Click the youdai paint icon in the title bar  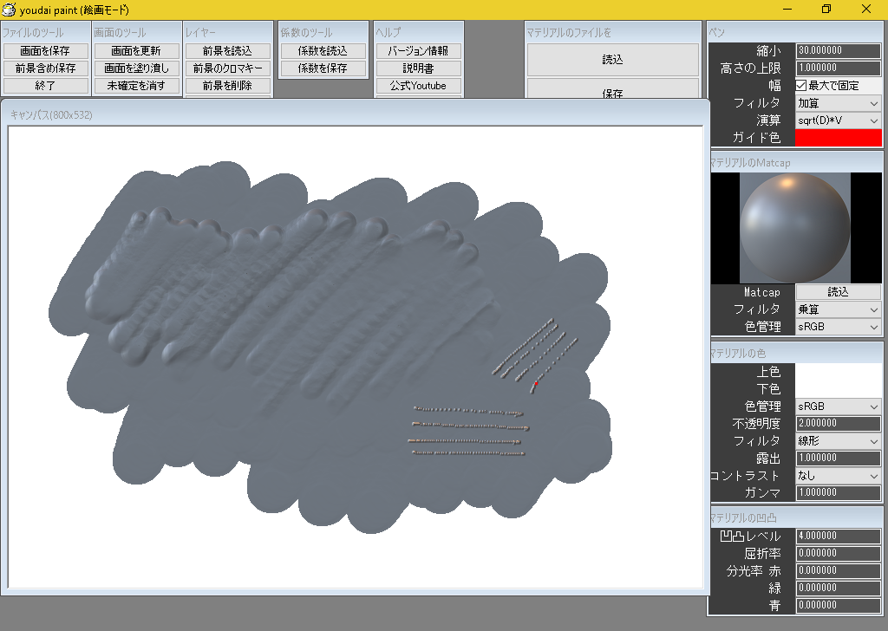coord(9,10)
